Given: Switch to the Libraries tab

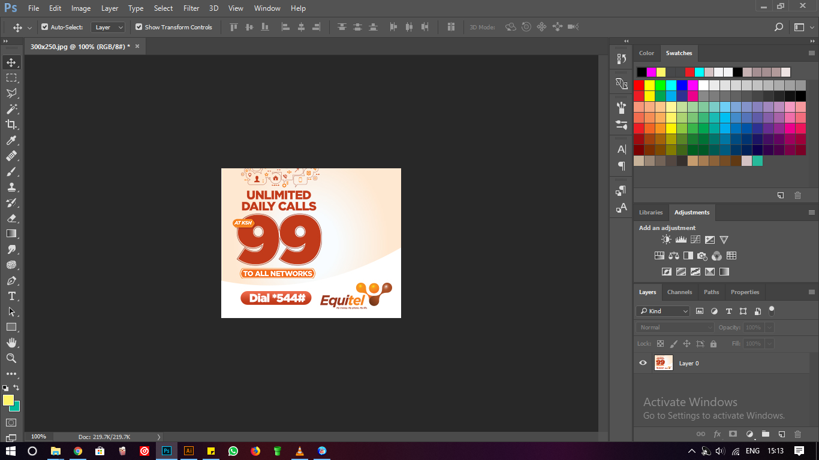Looking at the screenshot, I should [651, 213].
